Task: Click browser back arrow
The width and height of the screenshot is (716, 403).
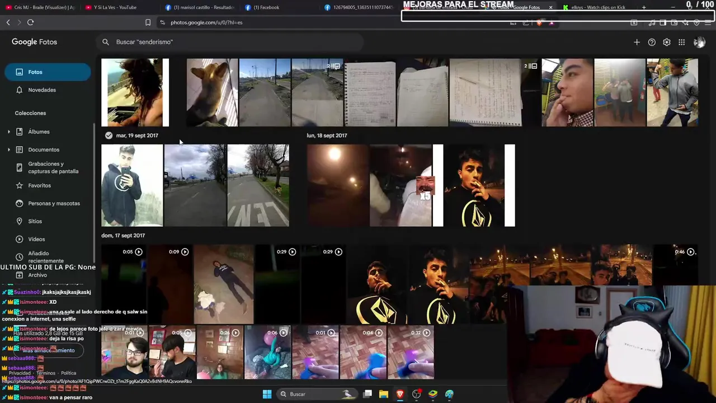Action: [x=8, y=22]
